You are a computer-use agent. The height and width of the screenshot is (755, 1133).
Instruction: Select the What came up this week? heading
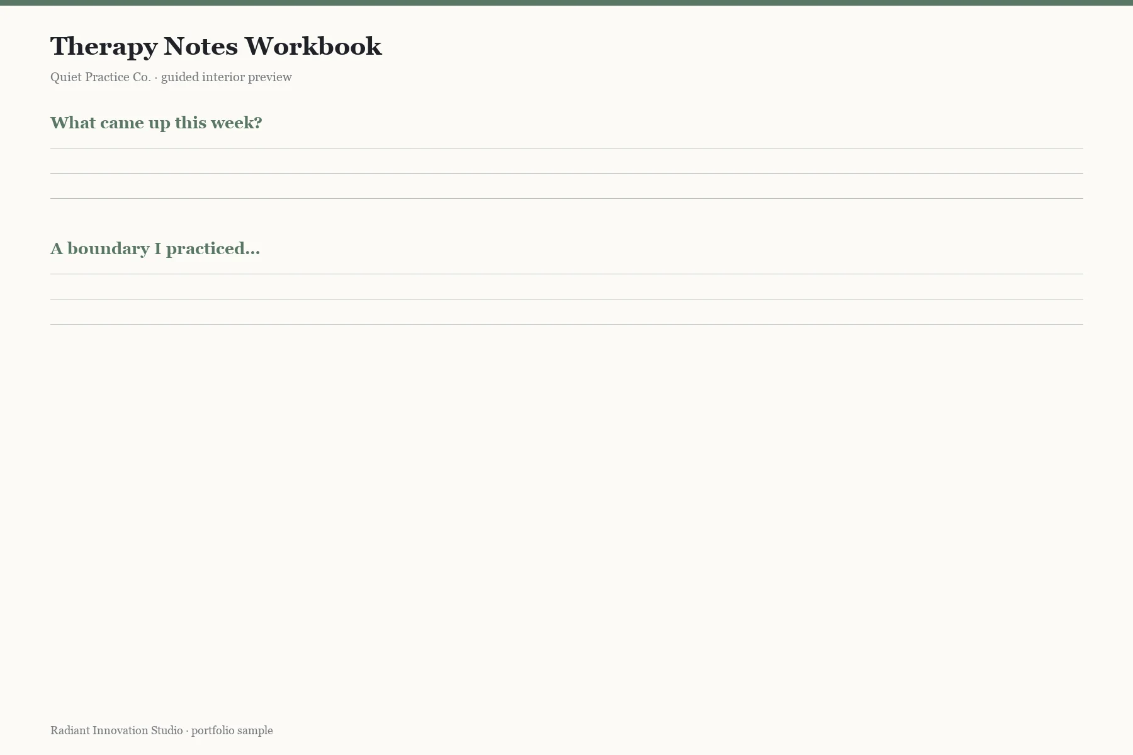click(x=156, y=123)
